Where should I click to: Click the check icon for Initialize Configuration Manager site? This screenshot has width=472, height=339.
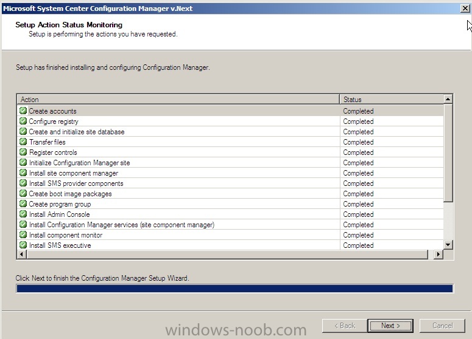[x=23, y=162]
